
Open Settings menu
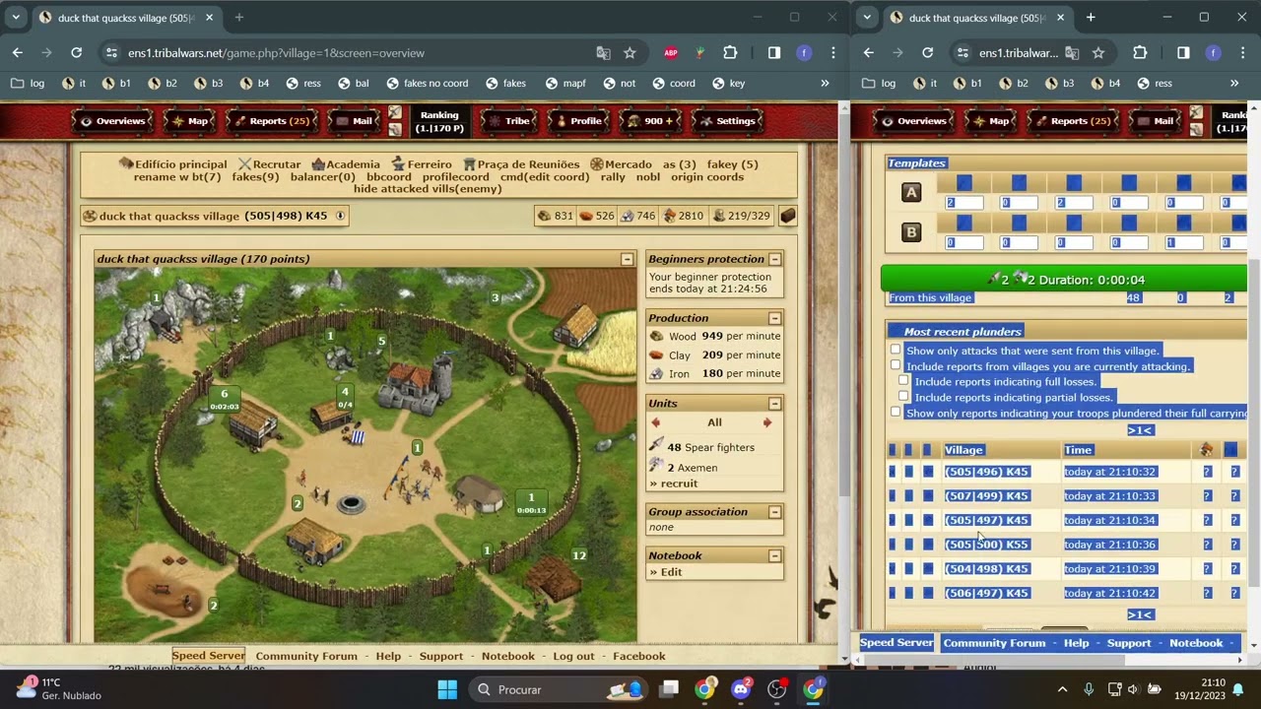tap(727, 121)
